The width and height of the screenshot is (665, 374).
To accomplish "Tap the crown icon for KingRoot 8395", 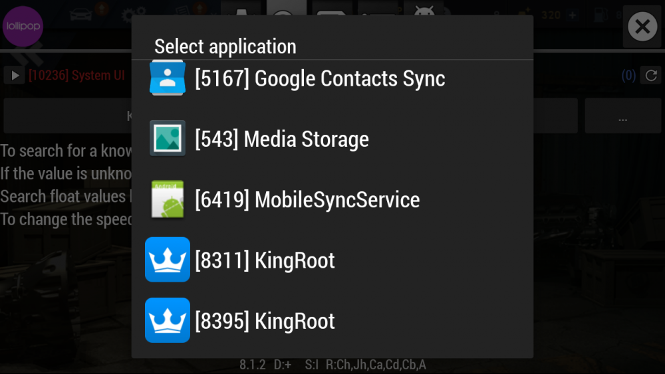I will coord(167,321).
